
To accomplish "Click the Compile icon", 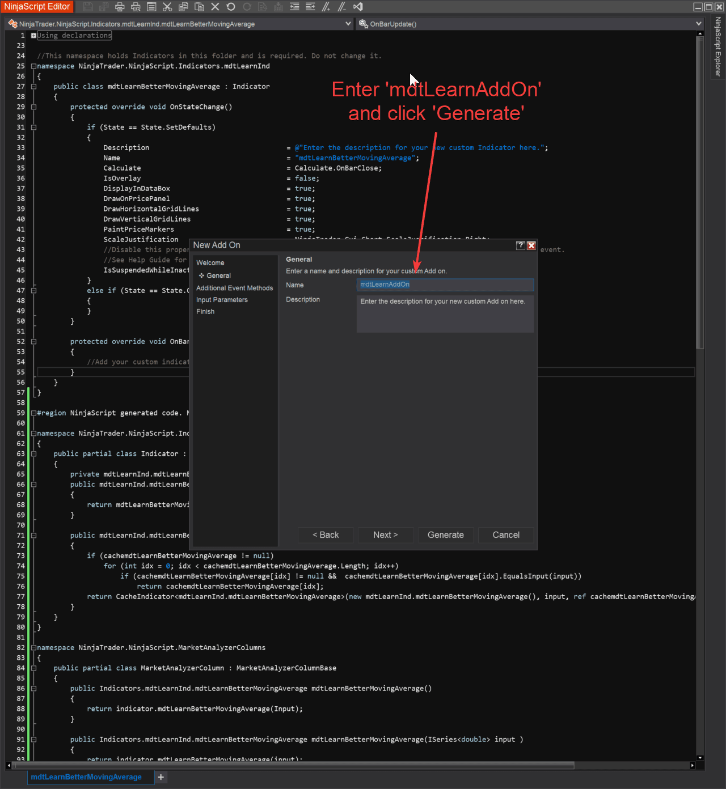I will pyautogui.click(x=278, y=7).
